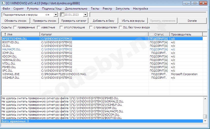Sort by the Имя column header
Screen dimensions: 210x129
pyautogui.click(x=21, y=34)
